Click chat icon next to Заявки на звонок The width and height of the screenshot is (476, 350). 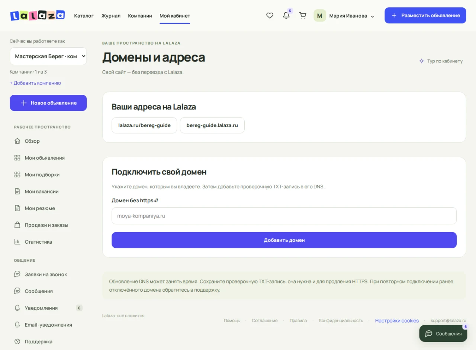pyautogui.click(x=17, y=274)
